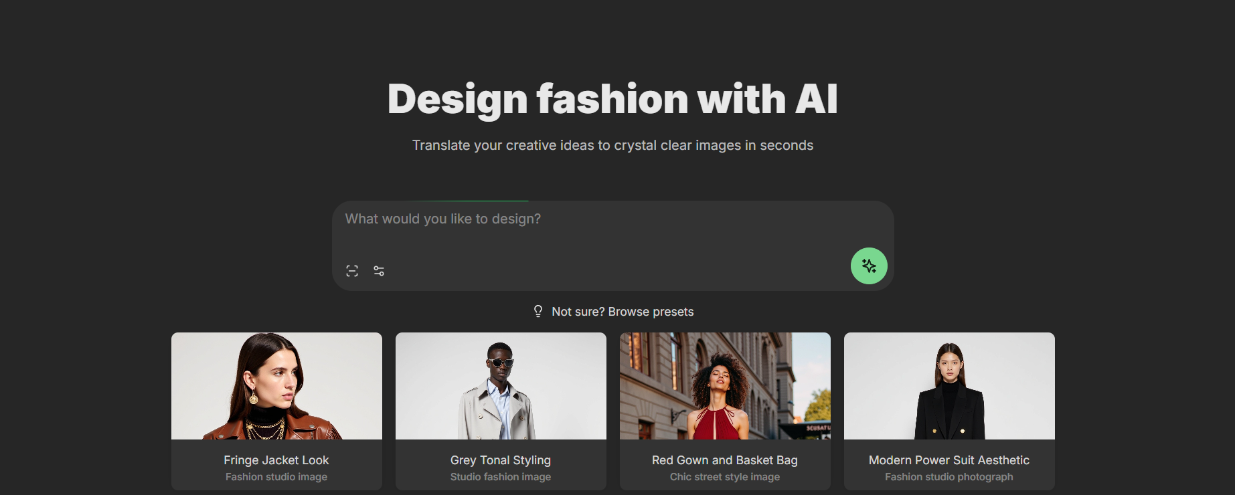The height and width of the screenshot is (495, 1235).
Task: Click the 'Fringe Jacket Look' title
Action: [x=276, y=460]
